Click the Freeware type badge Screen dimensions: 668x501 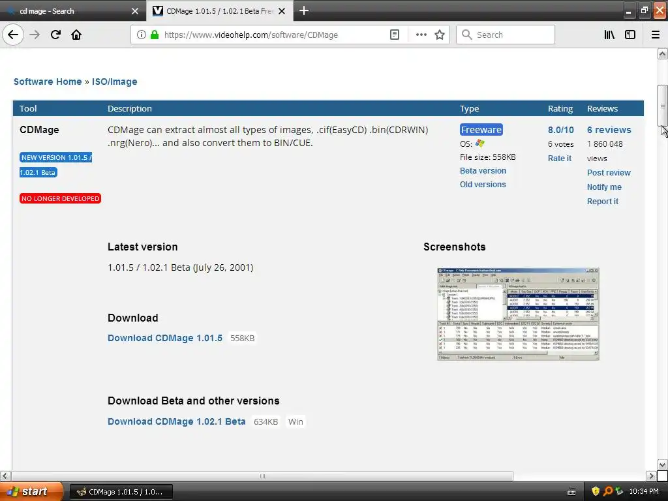point(481,130)
